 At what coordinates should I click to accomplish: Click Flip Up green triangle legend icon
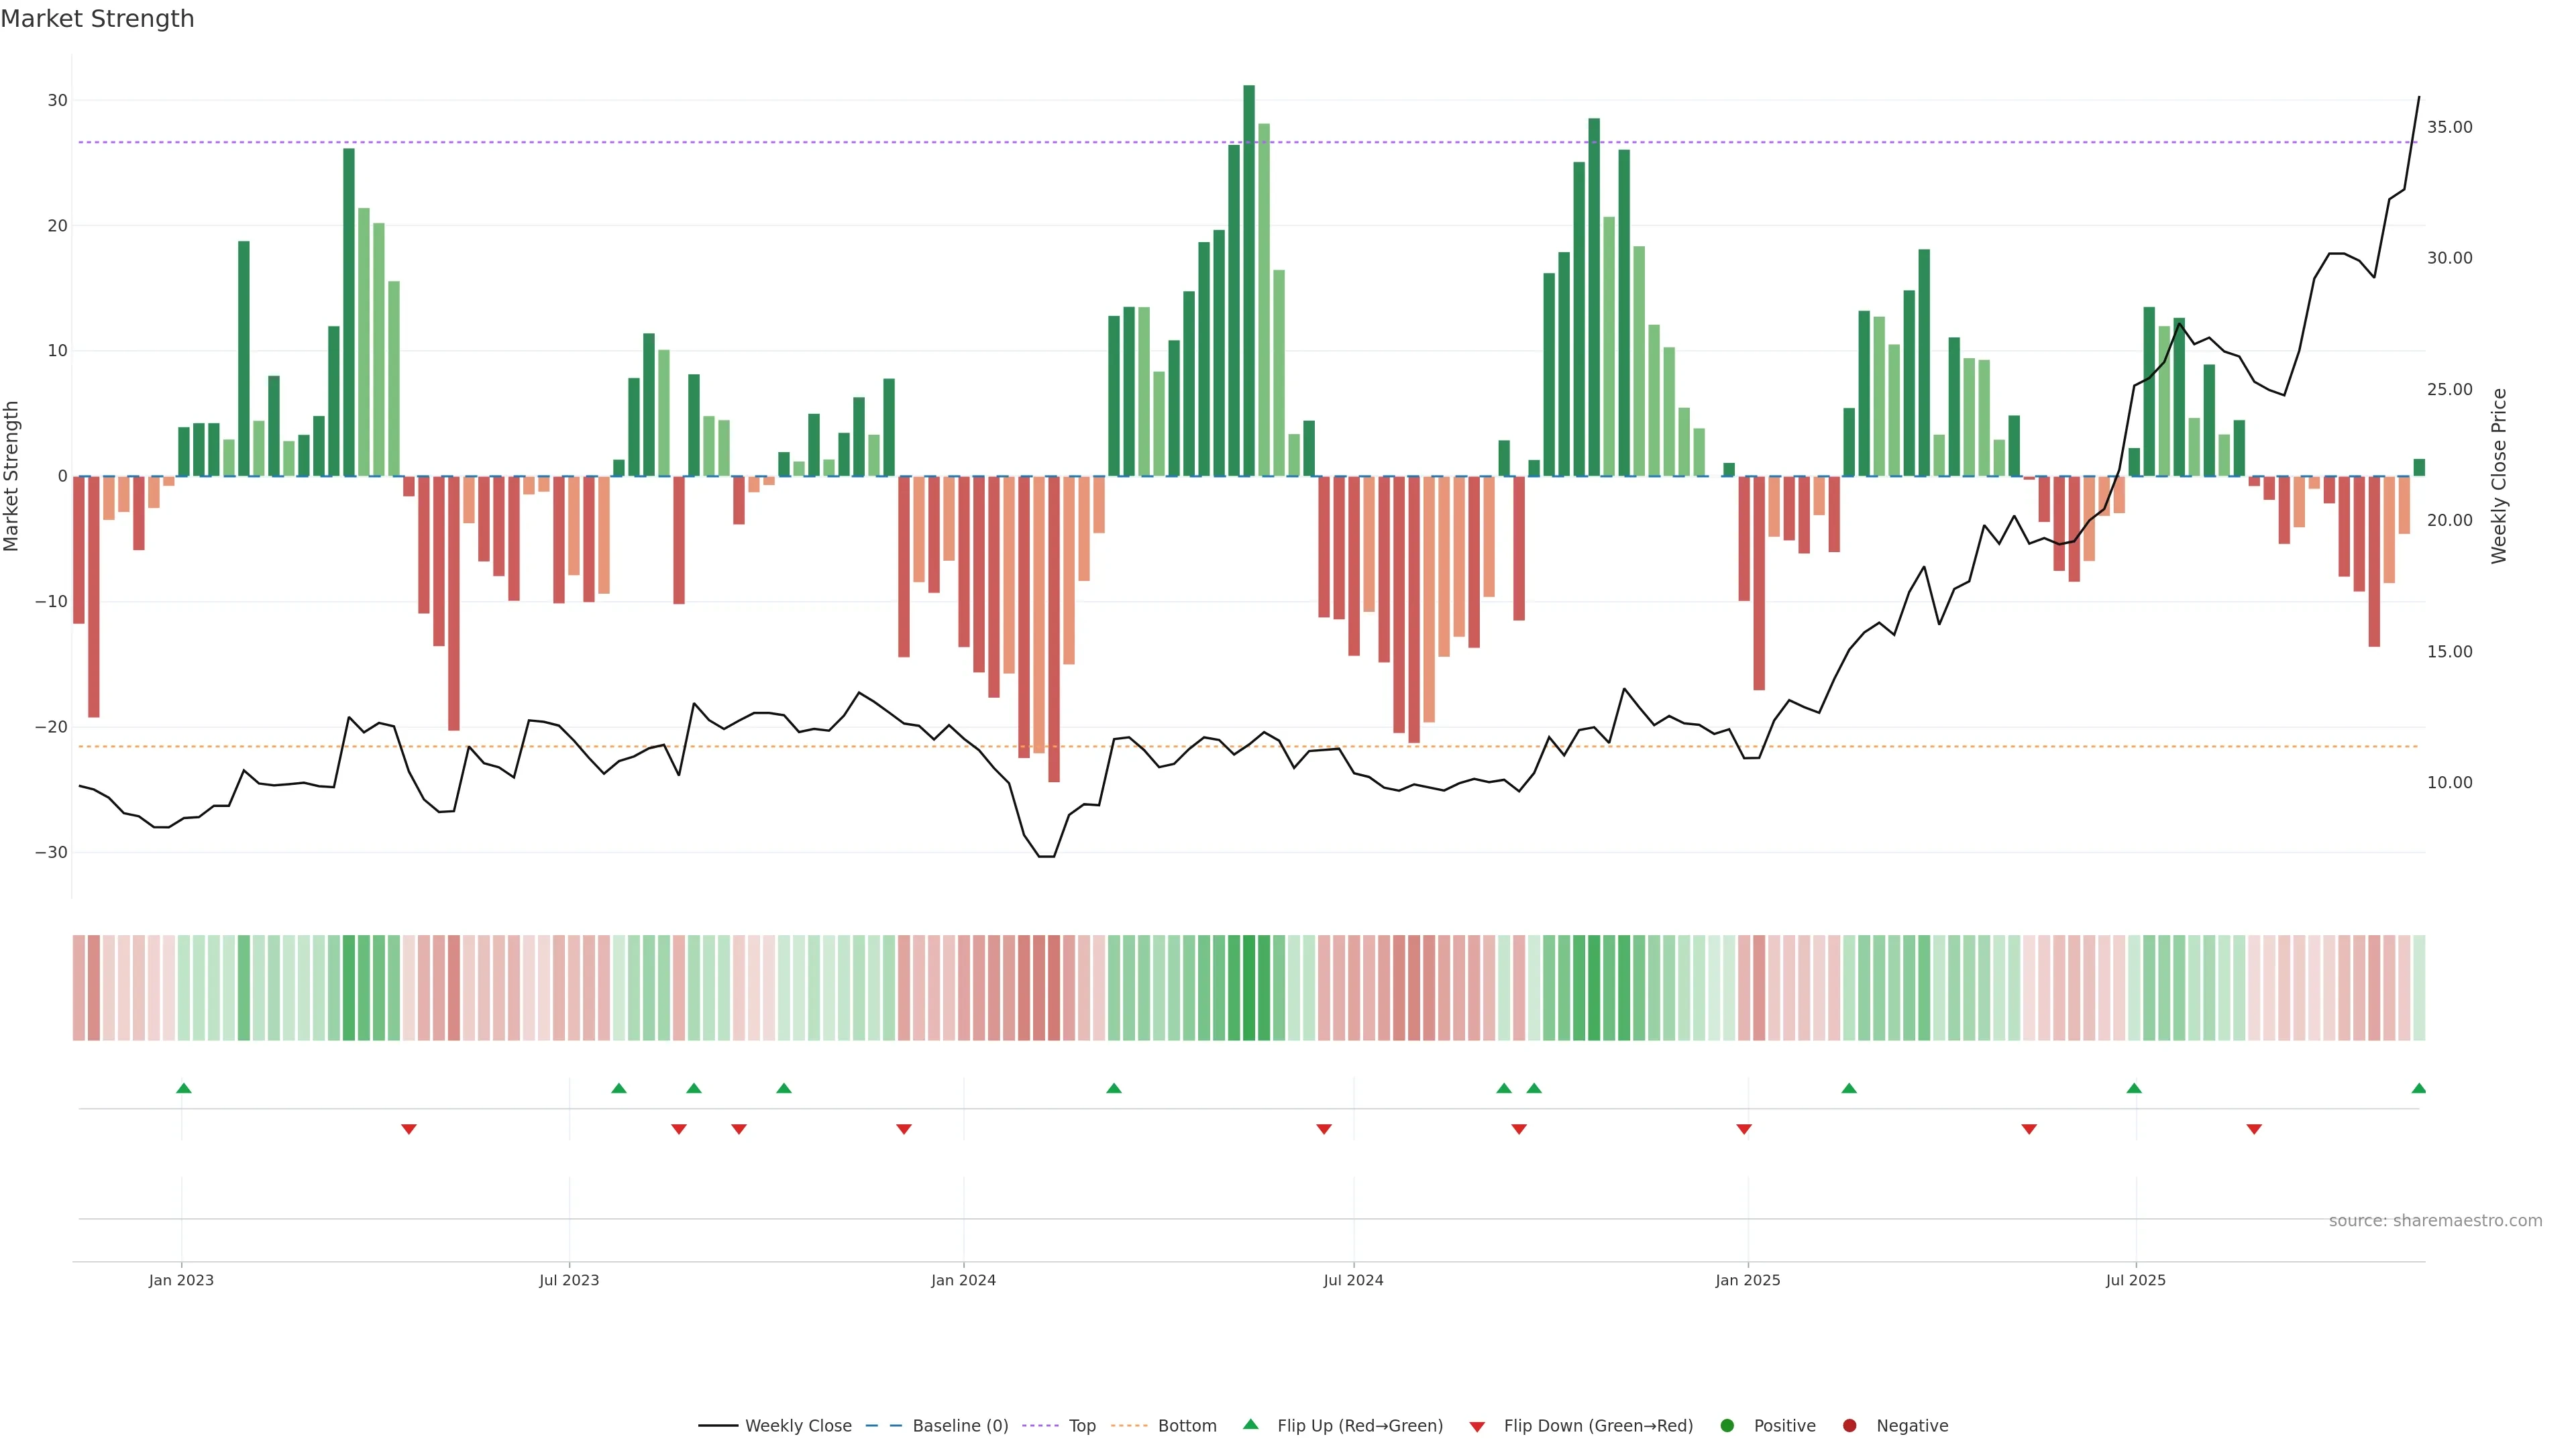[1250, 1425]
